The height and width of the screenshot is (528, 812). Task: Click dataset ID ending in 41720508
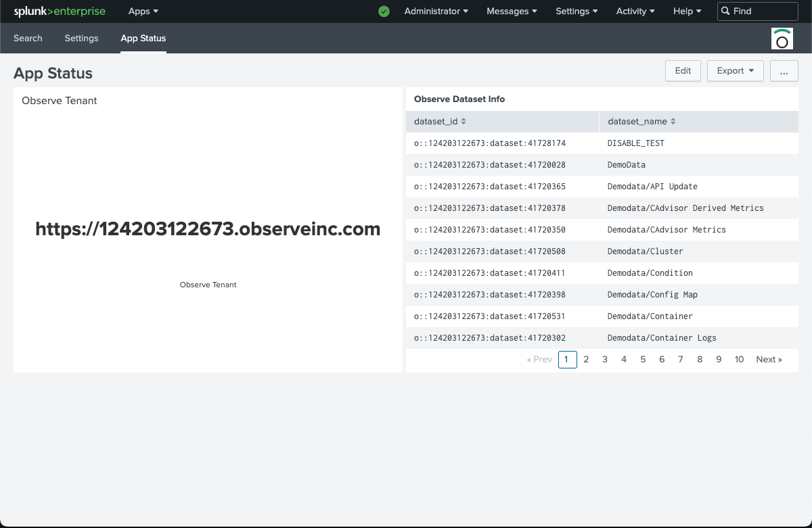[490, 251]
